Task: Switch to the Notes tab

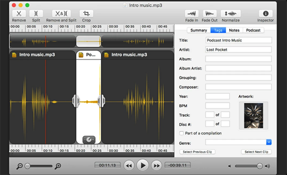Action: click(x=234, y=31)
